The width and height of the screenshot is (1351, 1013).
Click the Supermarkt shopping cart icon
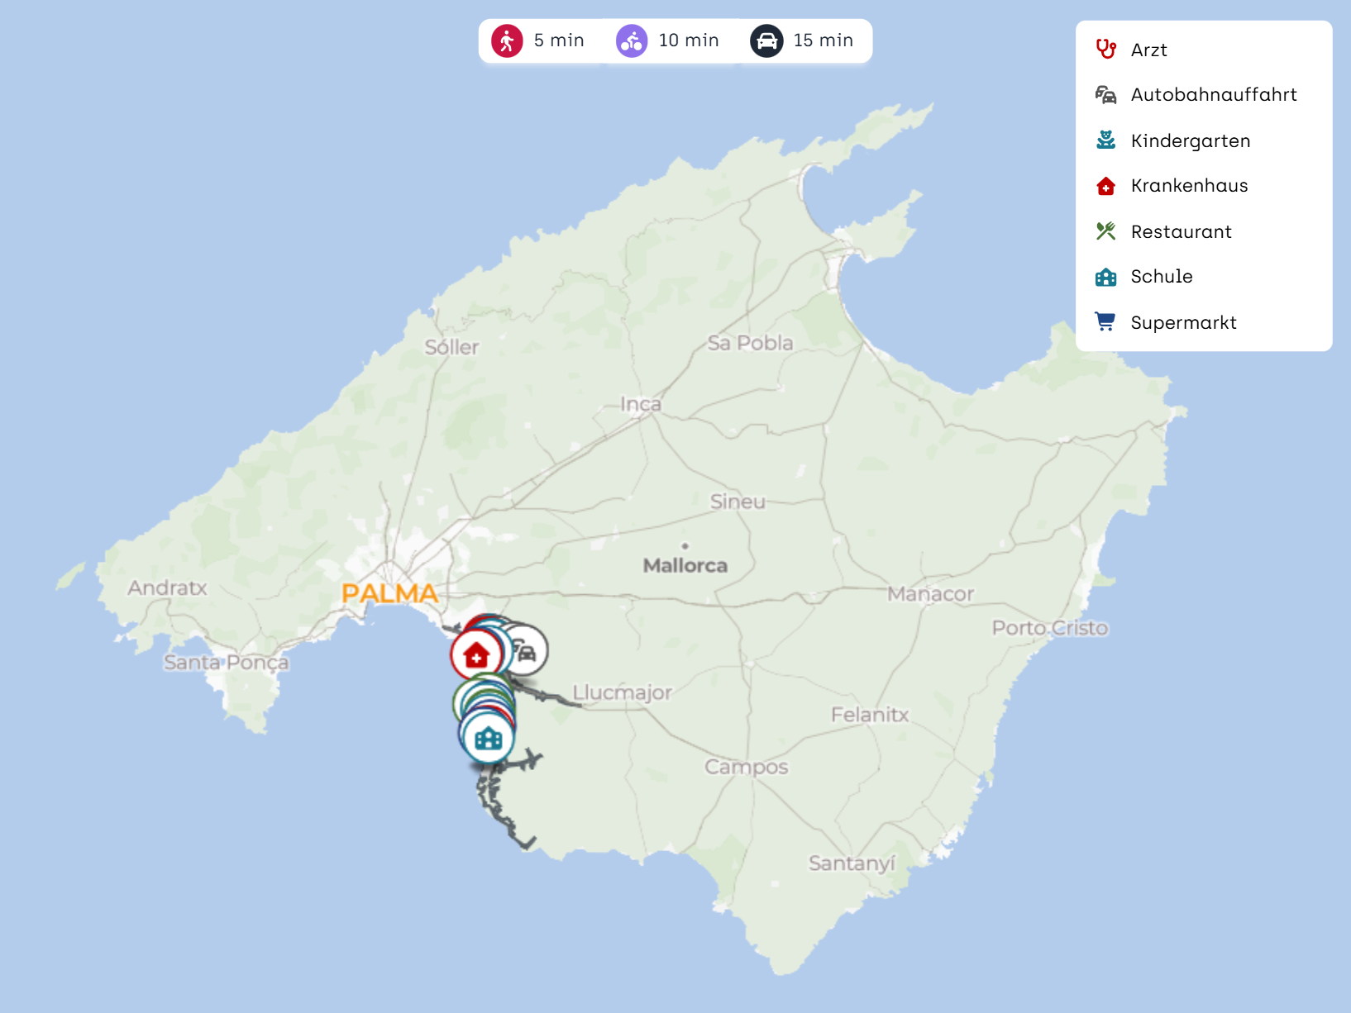coord(1105,322)
